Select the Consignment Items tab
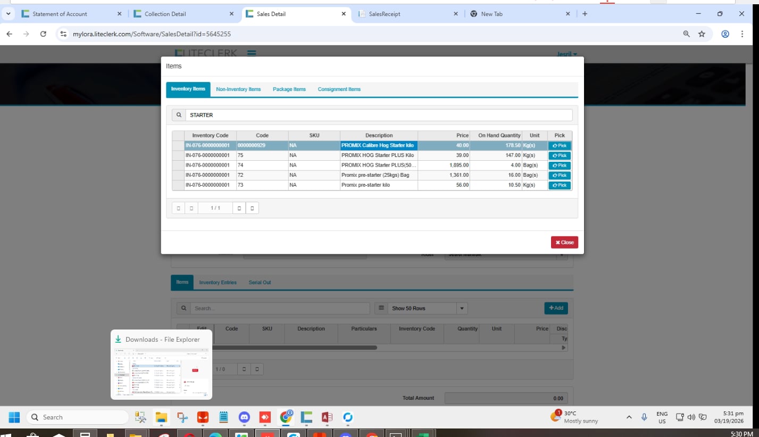 pos(339,89)
